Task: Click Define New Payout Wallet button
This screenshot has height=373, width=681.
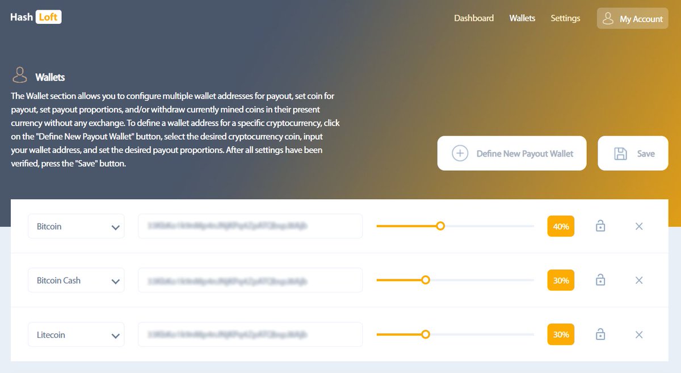Action: (x=512, y=153)
